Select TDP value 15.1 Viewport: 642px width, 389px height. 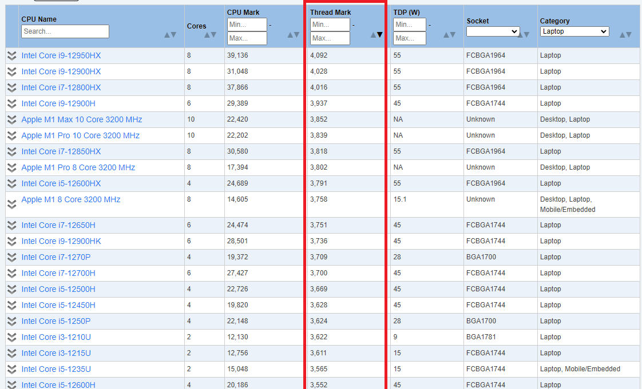click(399, 199)
